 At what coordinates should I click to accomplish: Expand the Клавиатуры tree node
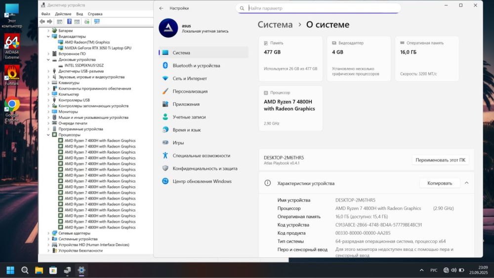48,83
